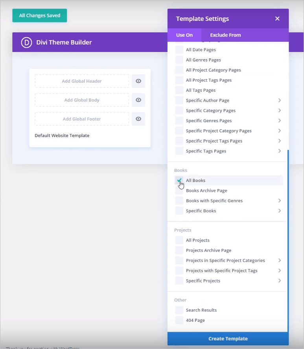Expand Specific Project Category Pages arrow

tap(280, 131)
